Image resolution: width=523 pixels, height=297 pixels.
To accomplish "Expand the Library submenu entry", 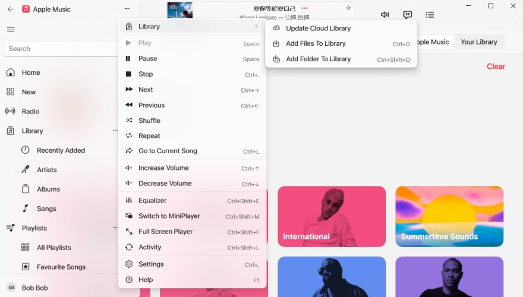I will coord(192,26).
